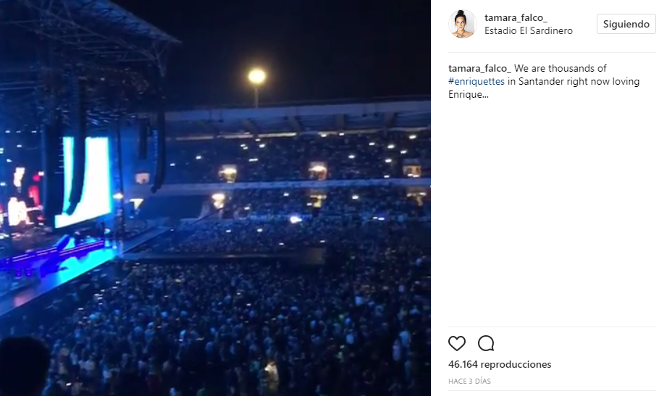Click the stadium floodlight in the video
The width and height of the screenshot is (659, 396).
pyautogui.click(x=256, y=76)
